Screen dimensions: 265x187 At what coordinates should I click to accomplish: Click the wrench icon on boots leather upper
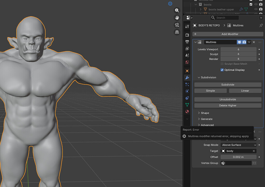tap(241, 9)
